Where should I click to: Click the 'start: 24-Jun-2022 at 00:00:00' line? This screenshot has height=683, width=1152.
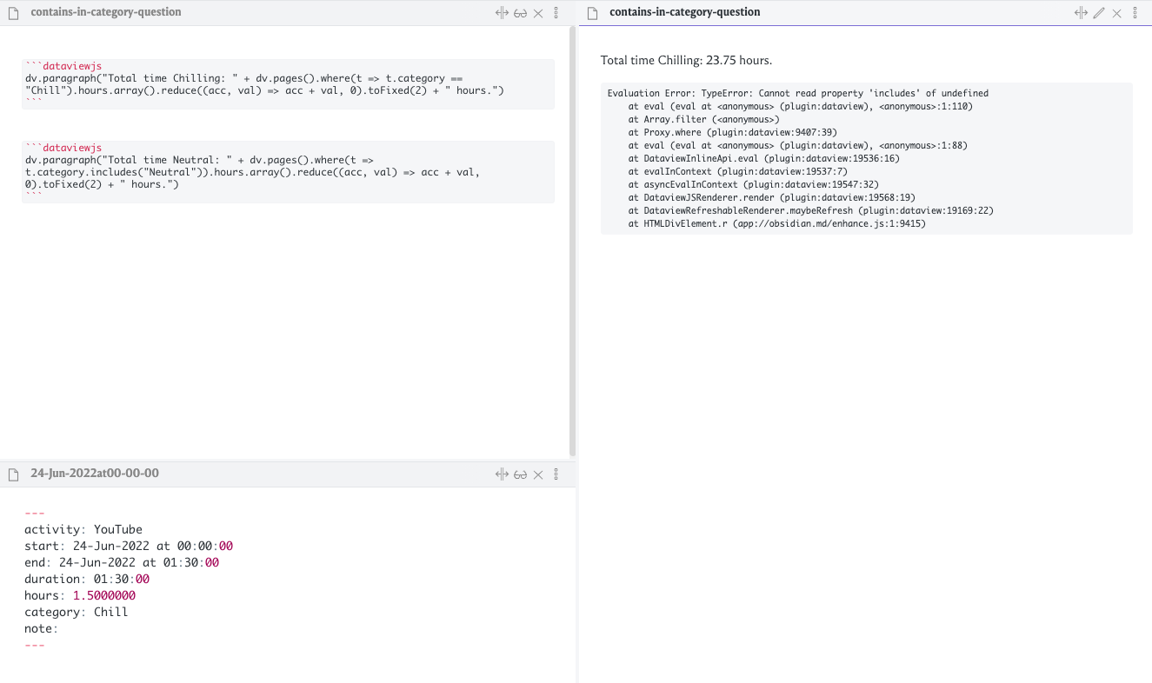coord(129,546)
